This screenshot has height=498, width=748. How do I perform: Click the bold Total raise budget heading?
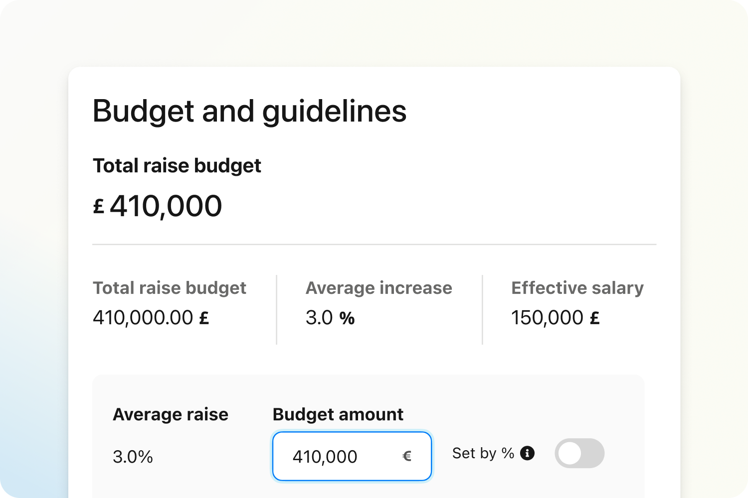[x=177, y=166]
